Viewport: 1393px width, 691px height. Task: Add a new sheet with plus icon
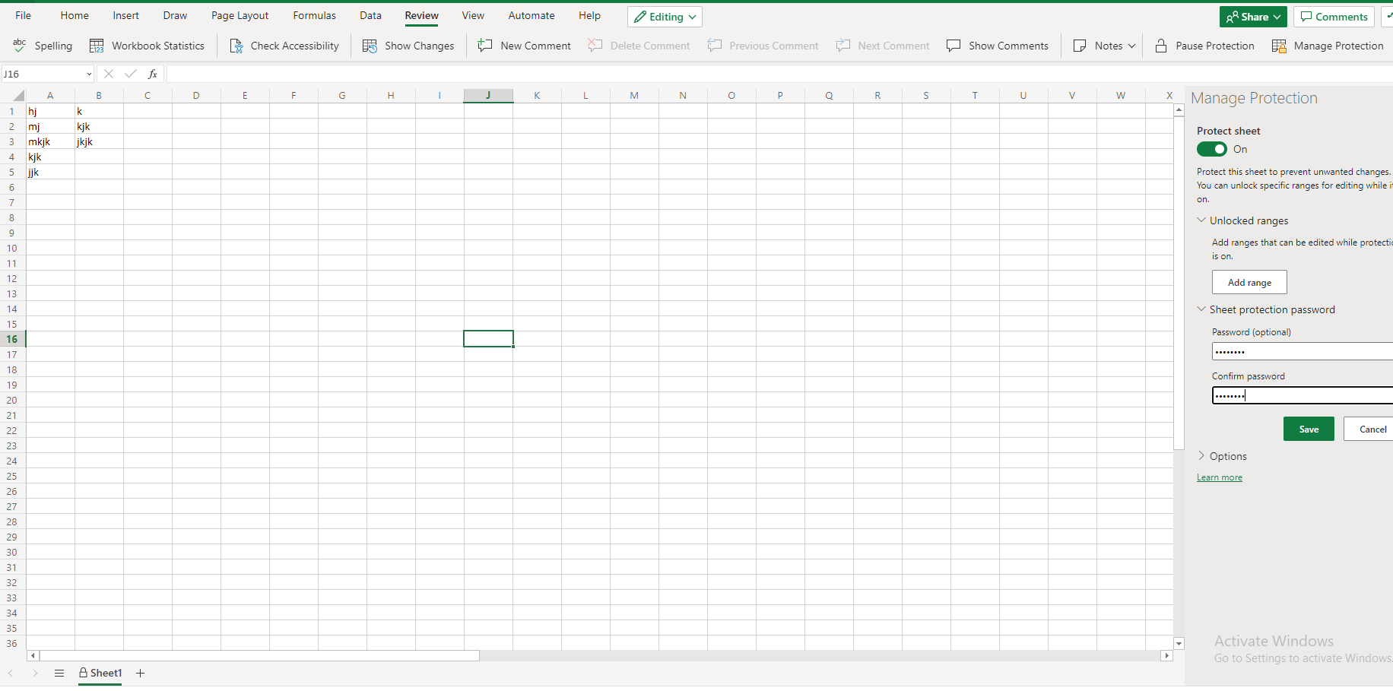point(140,673)
